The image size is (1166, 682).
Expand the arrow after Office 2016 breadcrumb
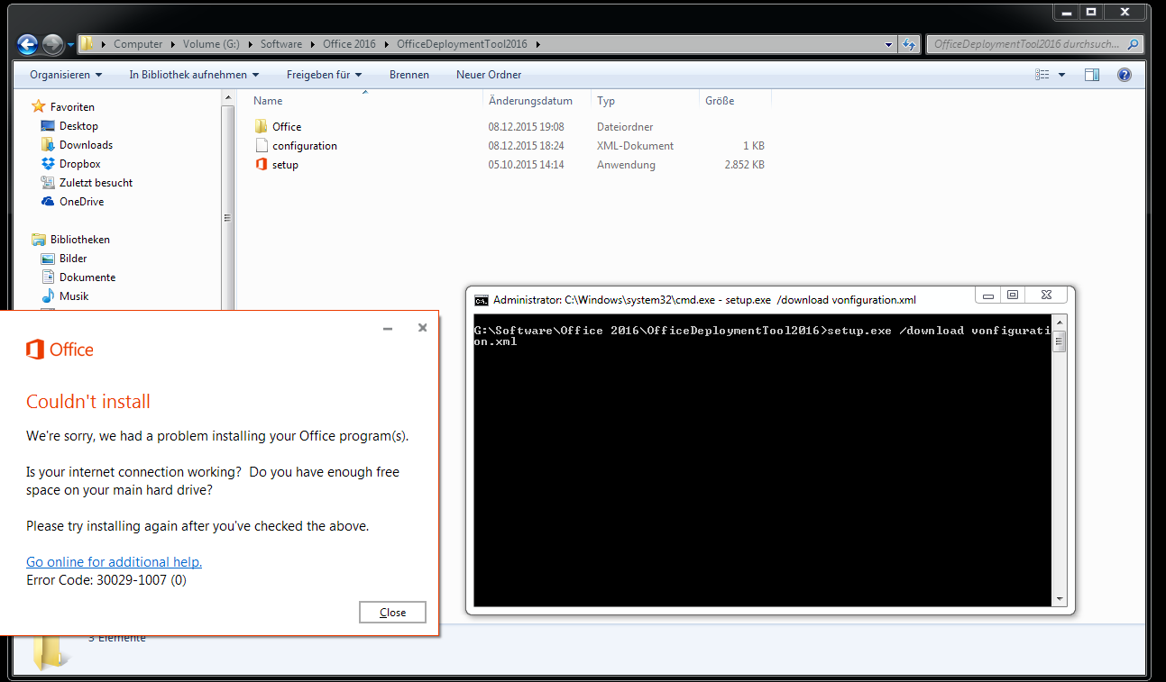(387, 44)
